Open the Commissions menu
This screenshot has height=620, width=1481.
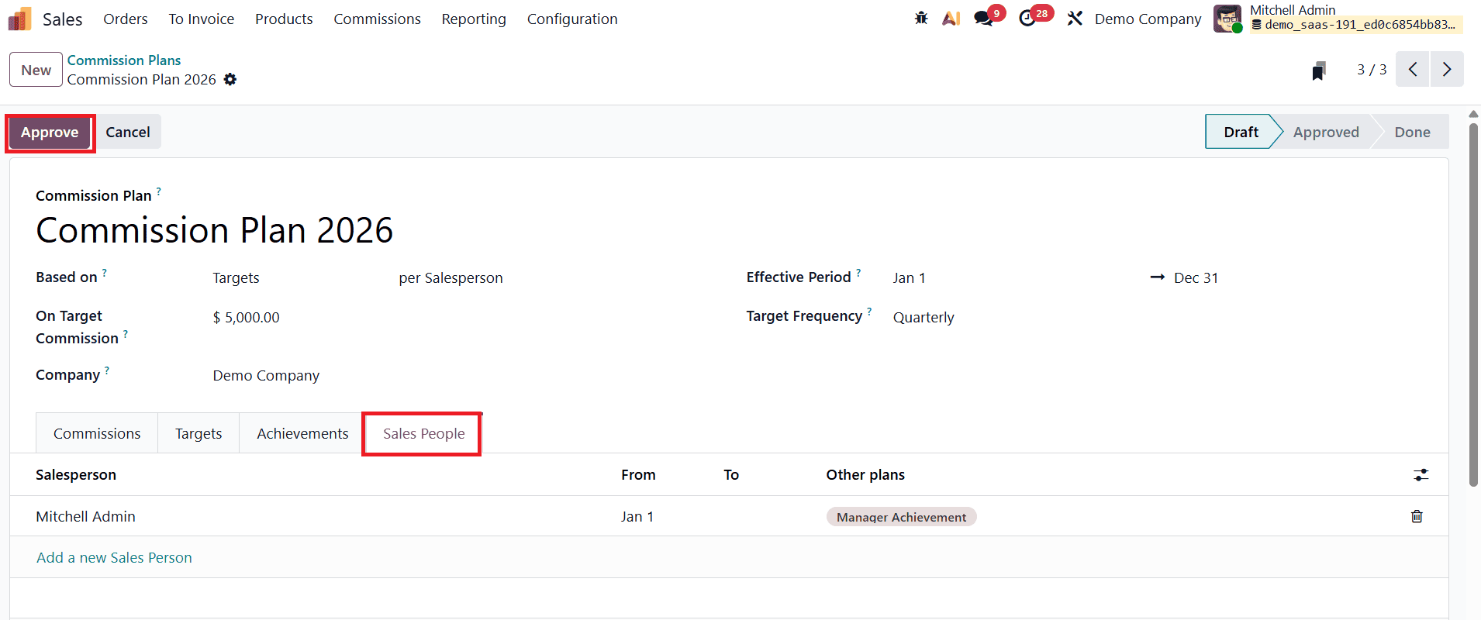coord(378,19)
